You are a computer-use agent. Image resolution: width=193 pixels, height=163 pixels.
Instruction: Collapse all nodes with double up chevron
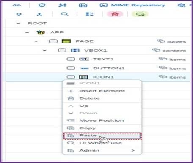point(39,14)
